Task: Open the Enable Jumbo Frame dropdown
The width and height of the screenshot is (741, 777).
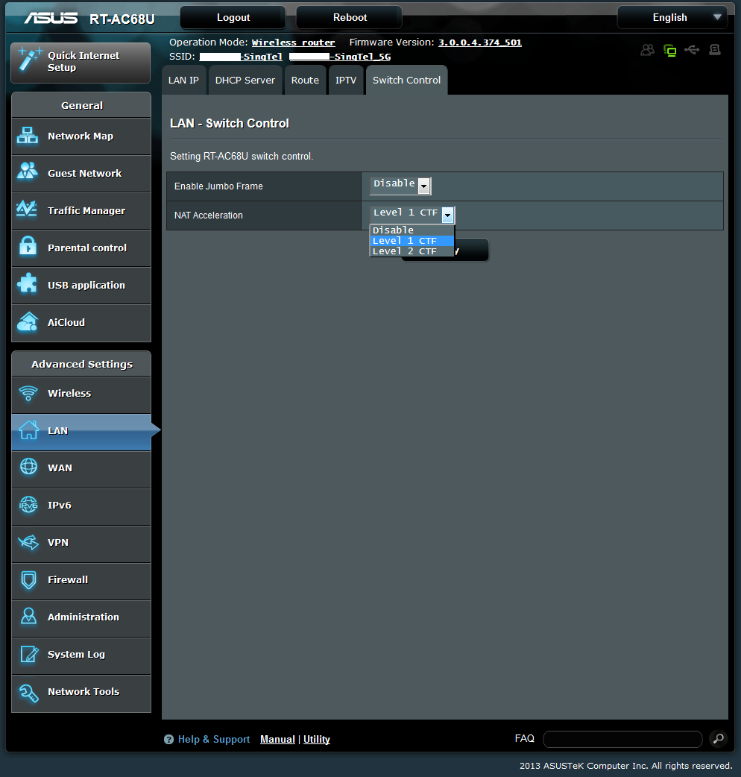Action: [x=400, y=185]
